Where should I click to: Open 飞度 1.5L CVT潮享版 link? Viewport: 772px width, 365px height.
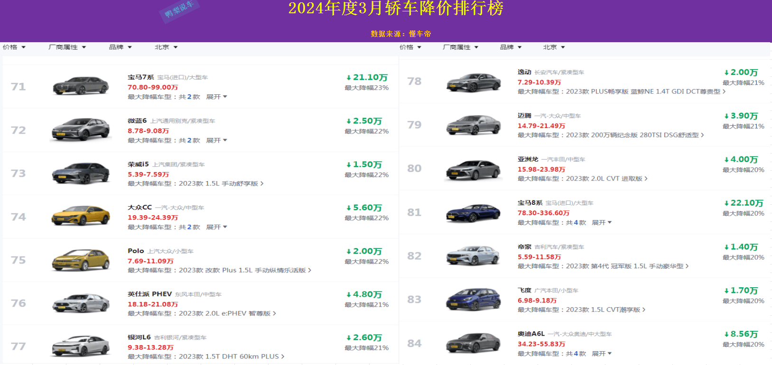pos(605,310)
